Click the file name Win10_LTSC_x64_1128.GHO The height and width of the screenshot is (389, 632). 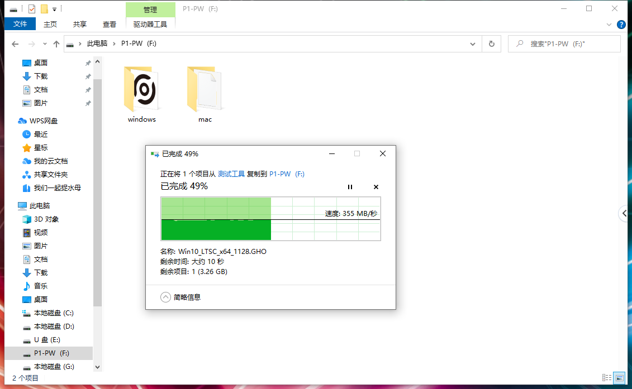point(222,251)
